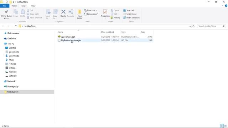The width and height of the screenshot is (228, 128).
Task: Expand the Delete options arrow
Action: pyautogui.click(x=63, y=18)
